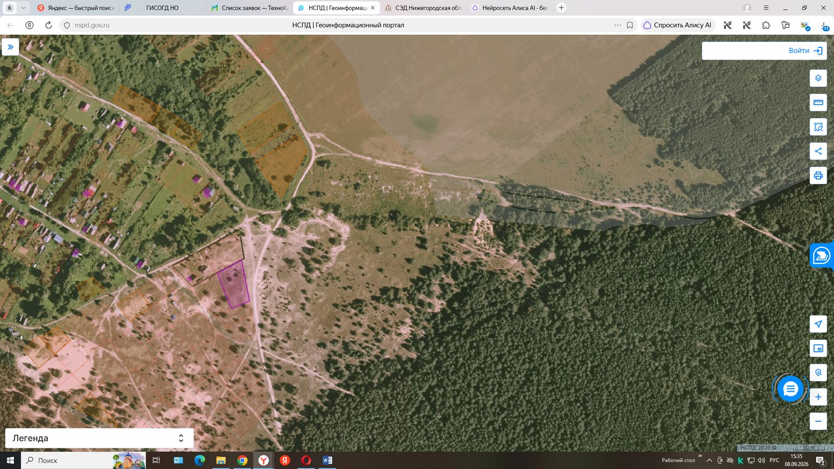
Task: Open the browser tab list dropdown arrow
Action: pos(23,8)
